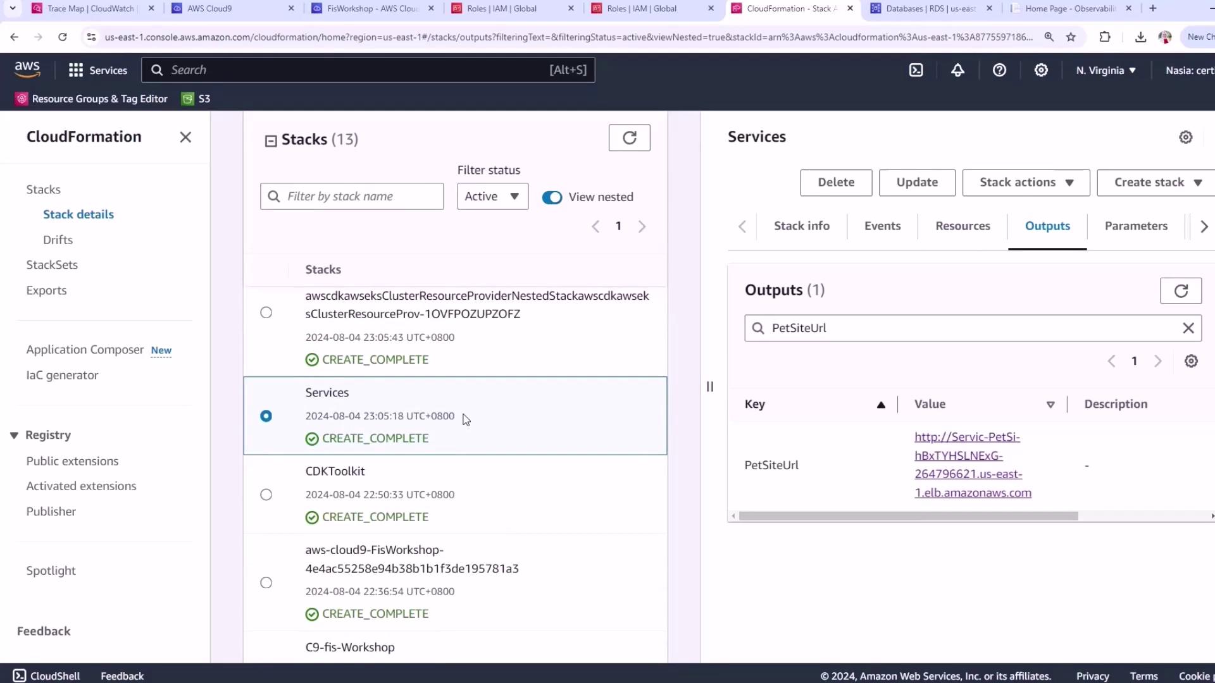Image resolution: width=1215 pixels, height=683 pixels.
Task: Switch to the Stack info tab
Action: pyautogui.click(x=801, y=226)
